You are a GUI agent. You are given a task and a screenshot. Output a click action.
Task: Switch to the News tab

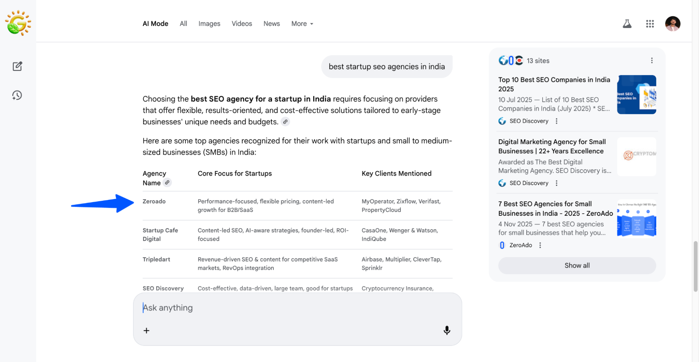271,23
